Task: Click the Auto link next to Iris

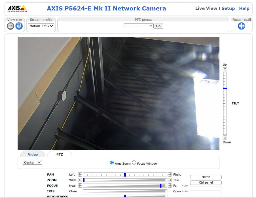Action: tap(185, 191)
